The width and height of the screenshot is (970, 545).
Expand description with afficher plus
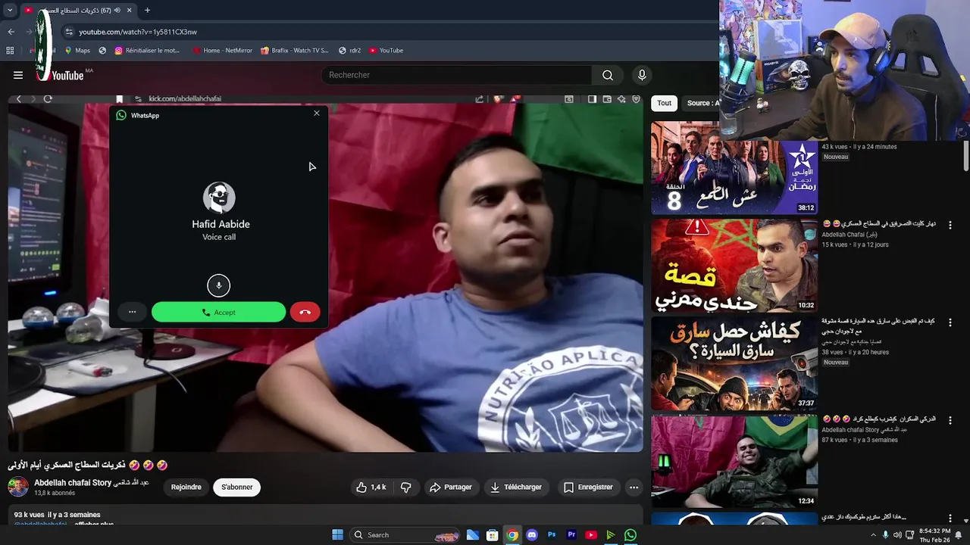94,524
